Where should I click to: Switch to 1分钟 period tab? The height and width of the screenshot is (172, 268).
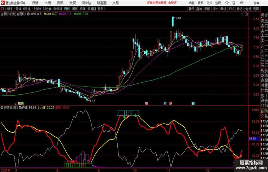pyautogui.click(x=18, y=9)
